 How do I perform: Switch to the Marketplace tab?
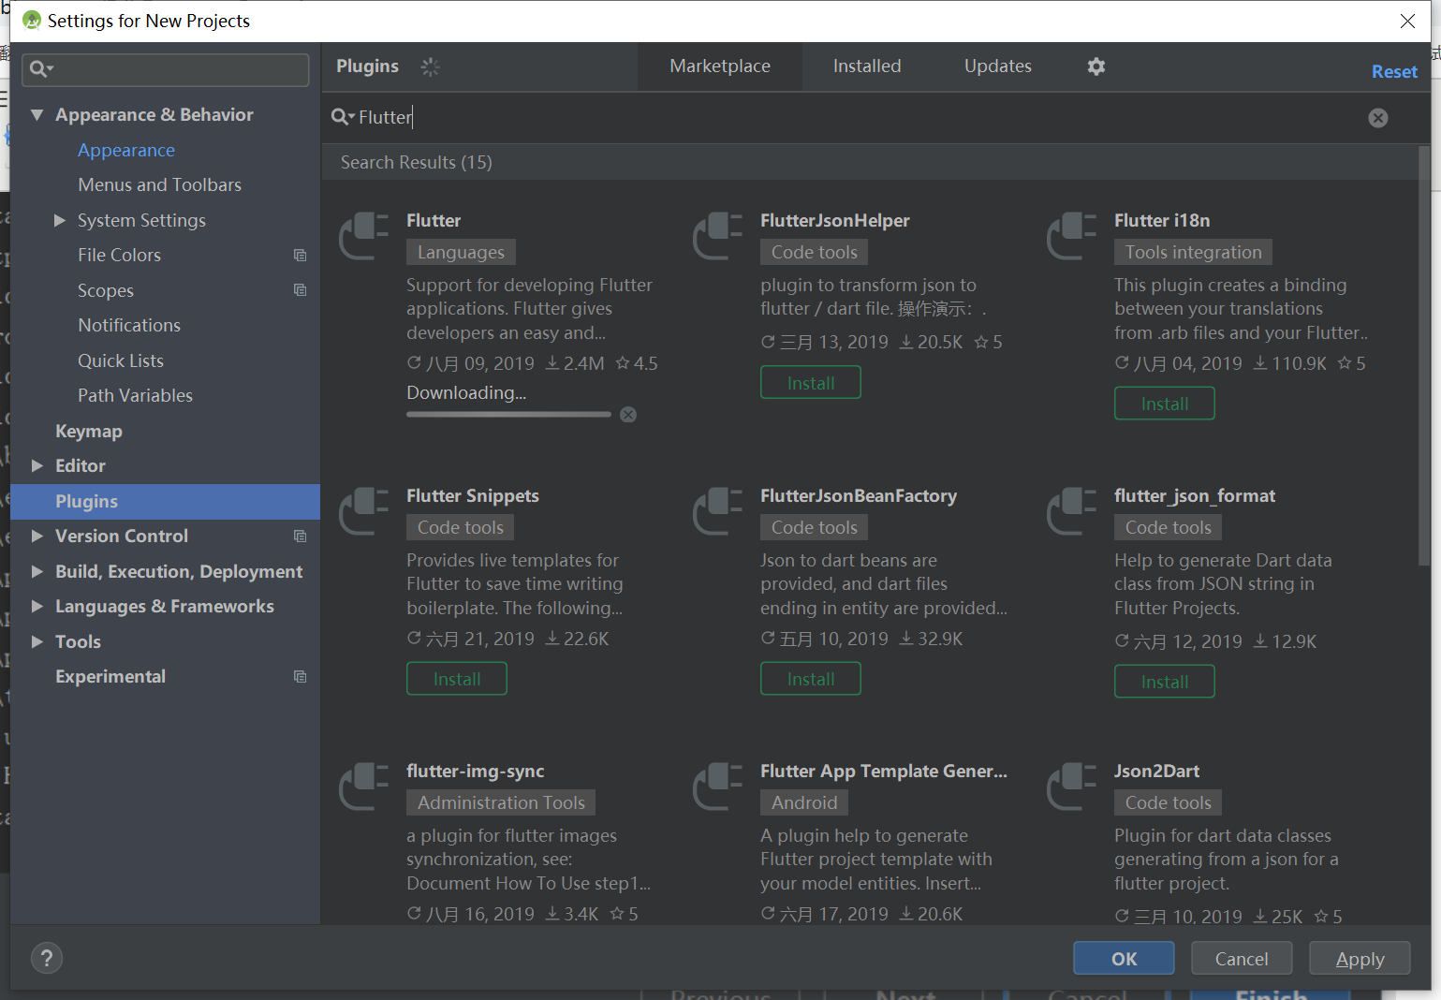[720, 66]
